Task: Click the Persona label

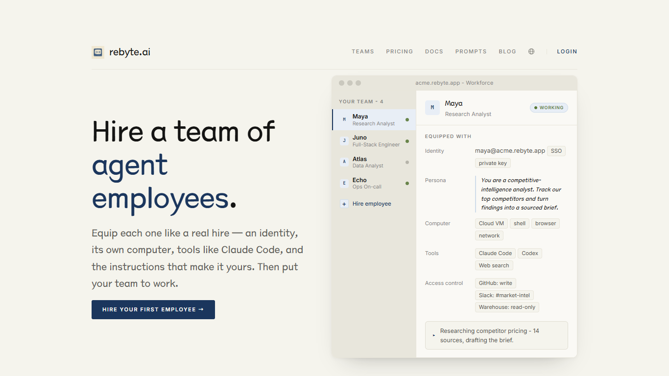Action: (x=435, y=180)
